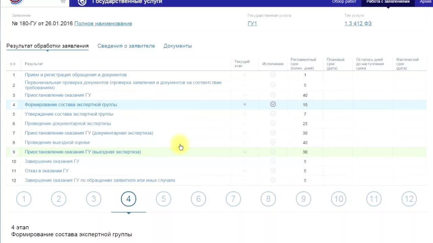Open Завершение оказания ГУ по обращению заявителя link
The width and height of the screenshot is (433, 243).
tap(100, 180)
